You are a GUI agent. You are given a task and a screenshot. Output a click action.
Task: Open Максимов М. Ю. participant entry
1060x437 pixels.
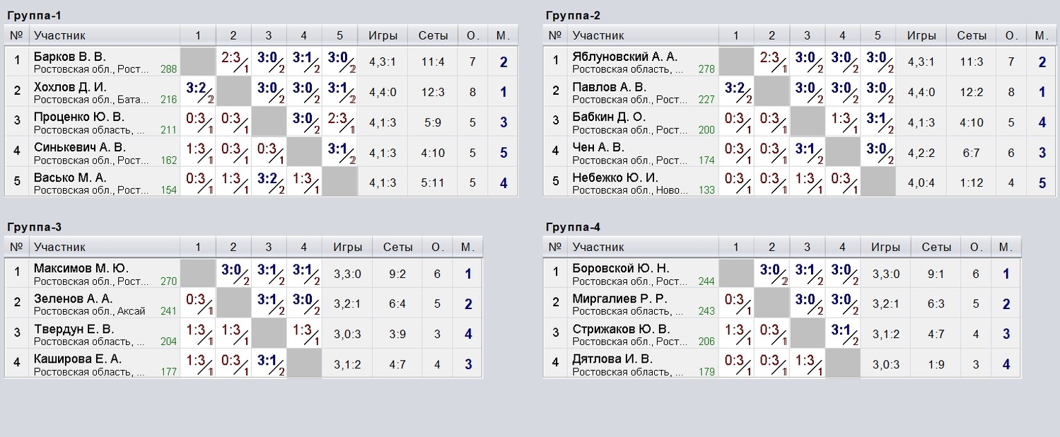(x=81, y=269)
